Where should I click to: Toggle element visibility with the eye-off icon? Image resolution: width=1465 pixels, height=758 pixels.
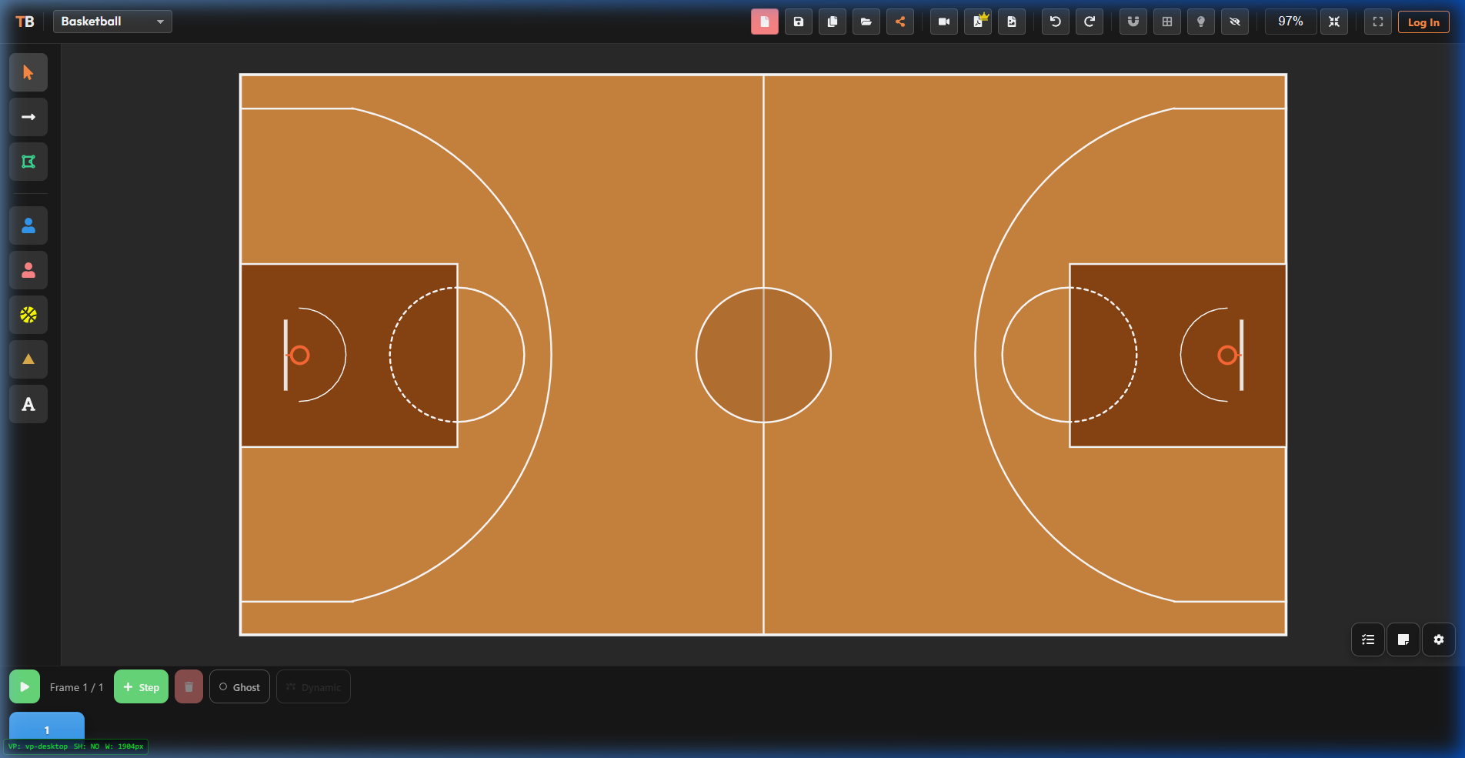coord(1235,22)
